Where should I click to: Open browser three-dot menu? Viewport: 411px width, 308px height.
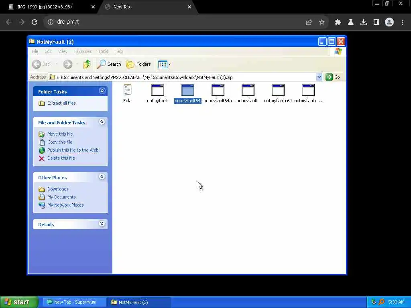point(402,22)
